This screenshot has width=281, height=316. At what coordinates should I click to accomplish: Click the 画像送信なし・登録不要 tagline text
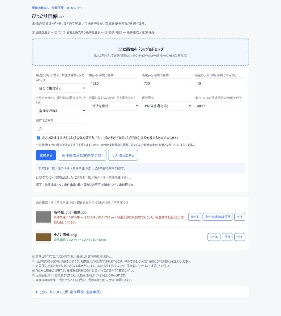point(57,8)
